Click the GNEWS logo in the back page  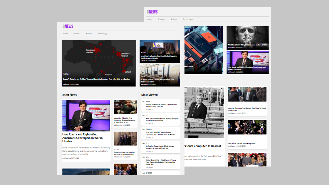pyautogui.click(x=152, y=12)
